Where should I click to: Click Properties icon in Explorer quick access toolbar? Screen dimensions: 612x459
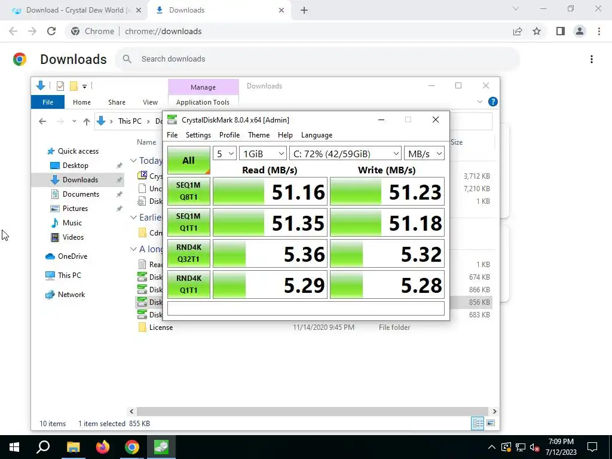[x=60, y=86]
